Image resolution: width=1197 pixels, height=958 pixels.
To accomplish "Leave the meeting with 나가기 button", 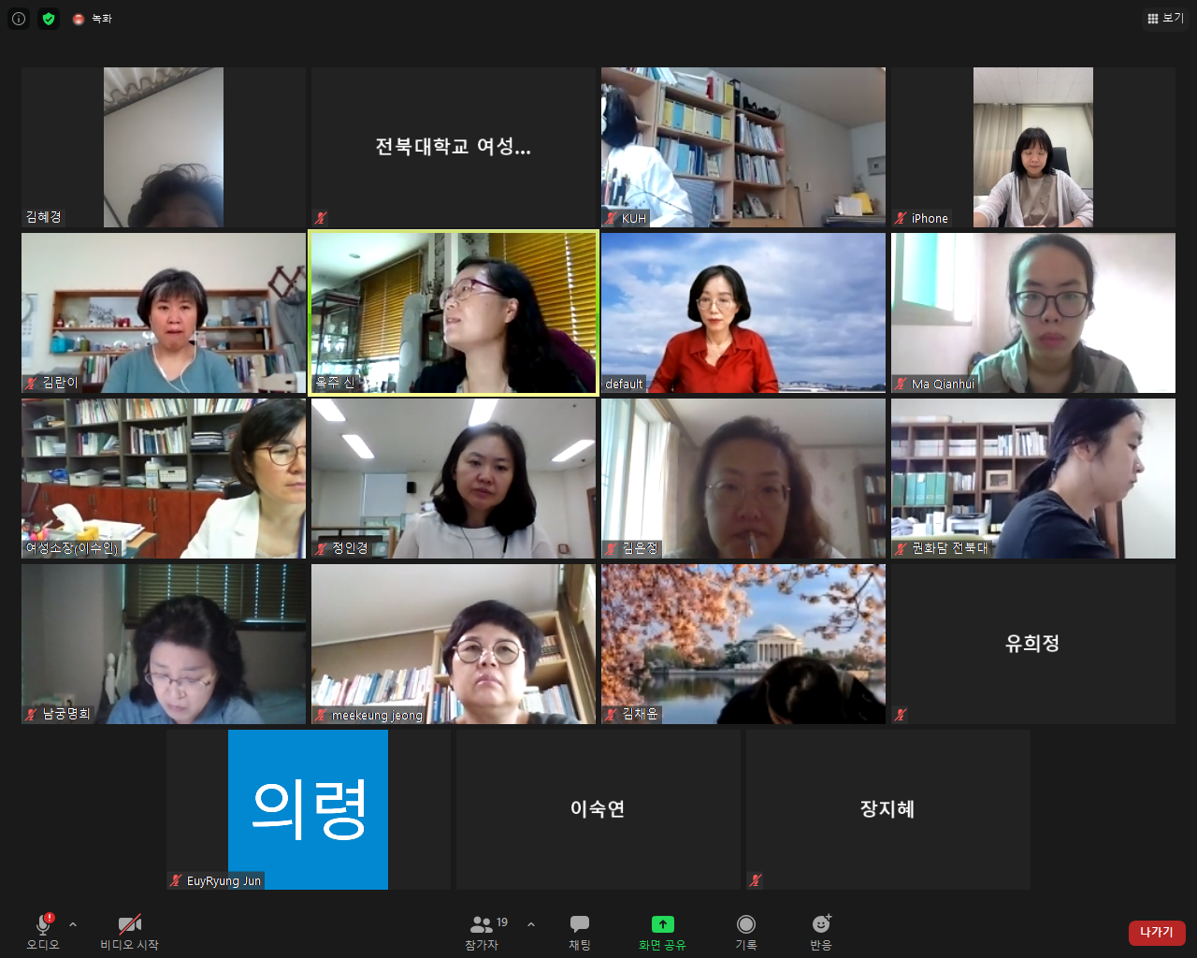I will tap(1157, 933).
